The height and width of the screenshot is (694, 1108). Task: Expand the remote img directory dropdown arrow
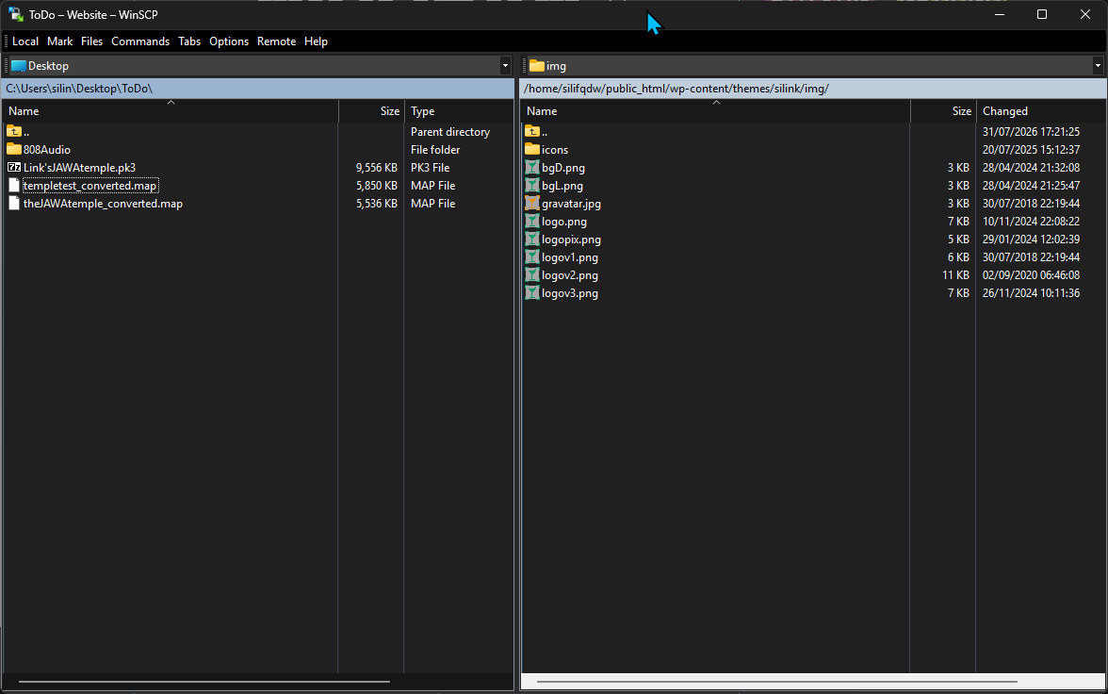[x=1098, y=66]
